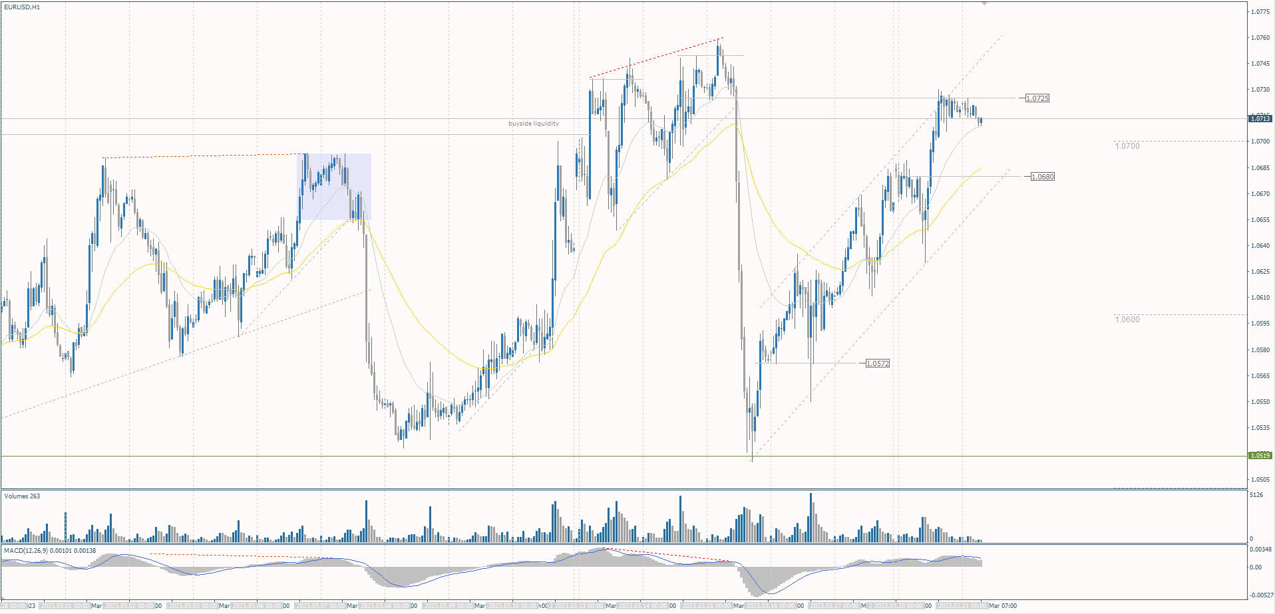Click the 'Mar 07:00' time label

coord(1003,606)
